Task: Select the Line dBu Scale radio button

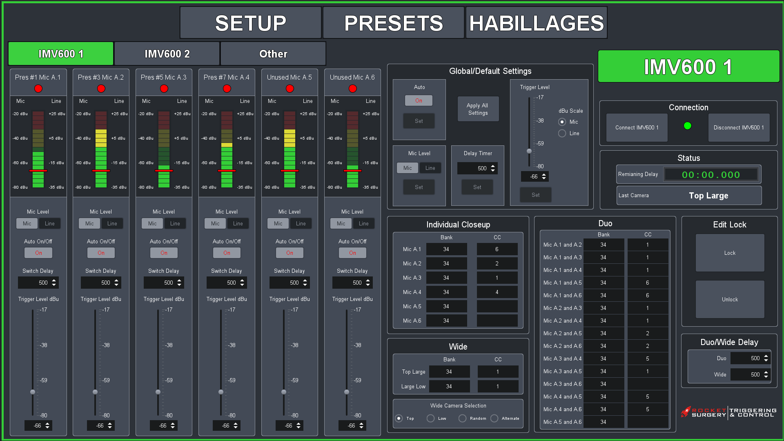Action: tap(562, 134)
